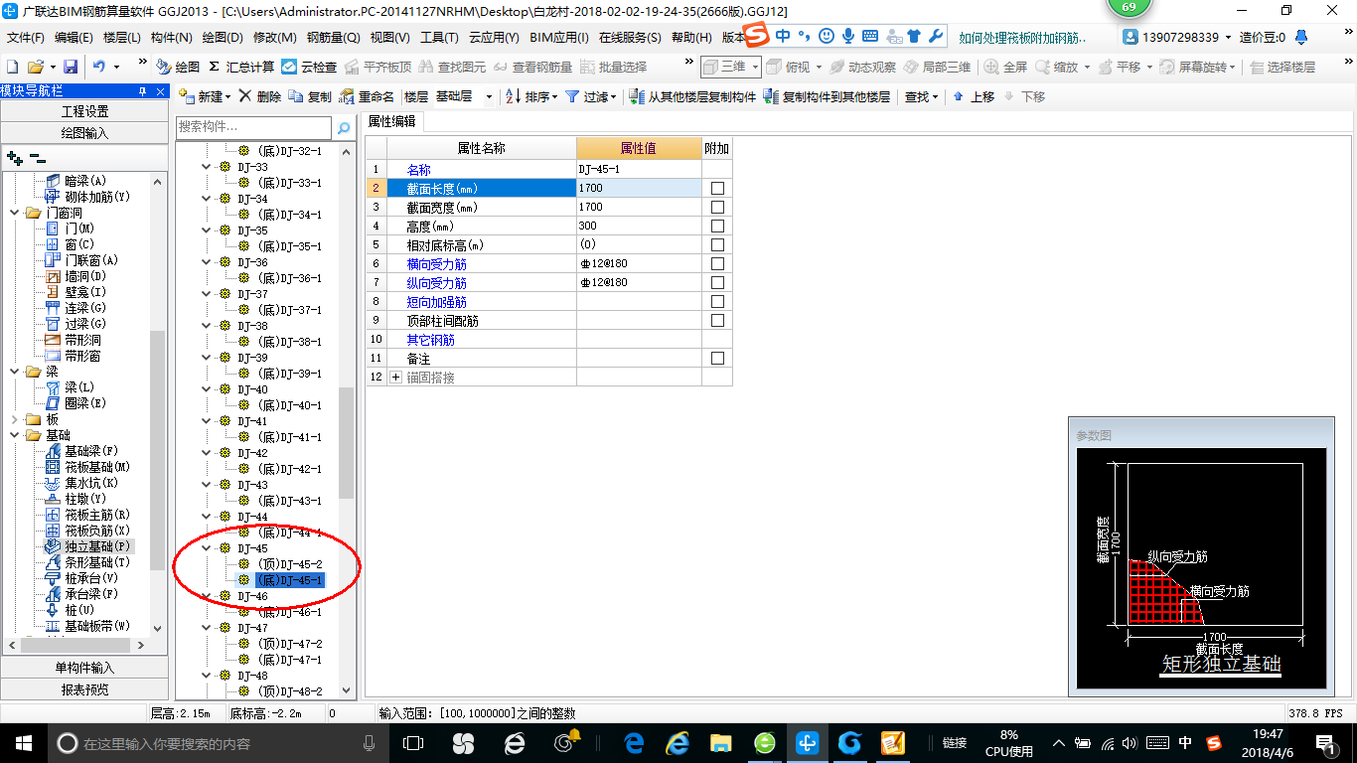
Task: Save the project with the floppy icon
Action: point(71,67)
